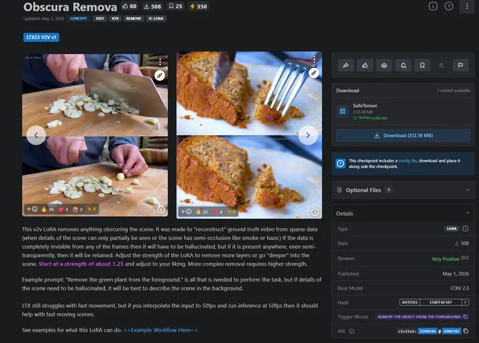The image size is (479, 343).
Task: Click the help question mark icon
Action: click(448, 6)
